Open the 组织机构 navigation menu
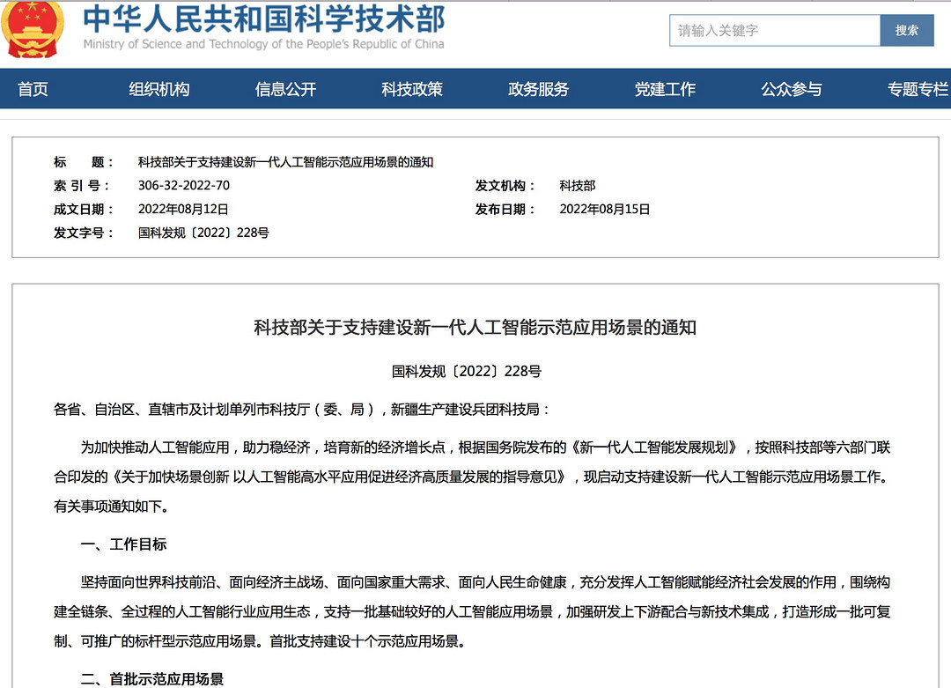This screenshot has width=951, height=688. coord(158,89)
